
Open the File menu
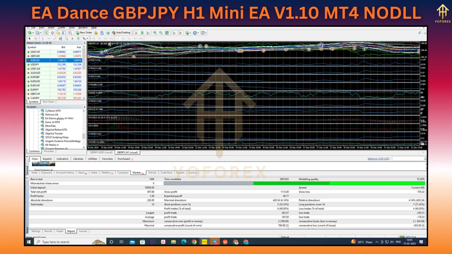[33, 28]
